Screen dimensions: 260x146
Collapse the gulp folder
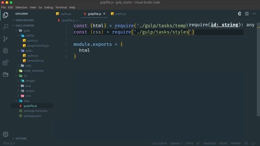[x=26, y=31]
